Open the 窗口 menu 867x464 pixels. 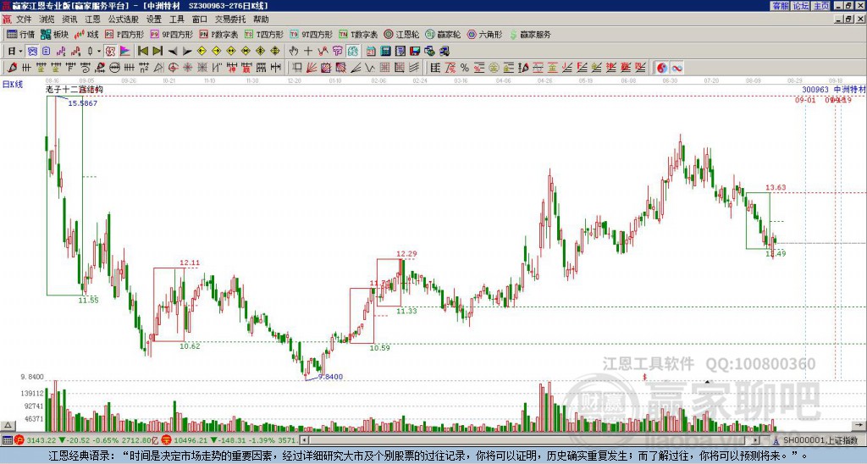tap(199, 19)
